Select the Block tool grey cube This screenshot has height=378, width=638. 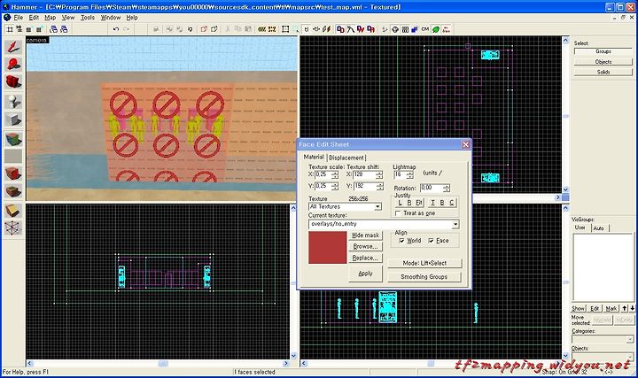13,120
